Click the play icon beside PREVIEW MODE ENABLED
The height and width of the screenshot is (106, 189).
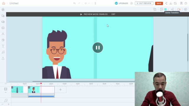tap(81, 14)
